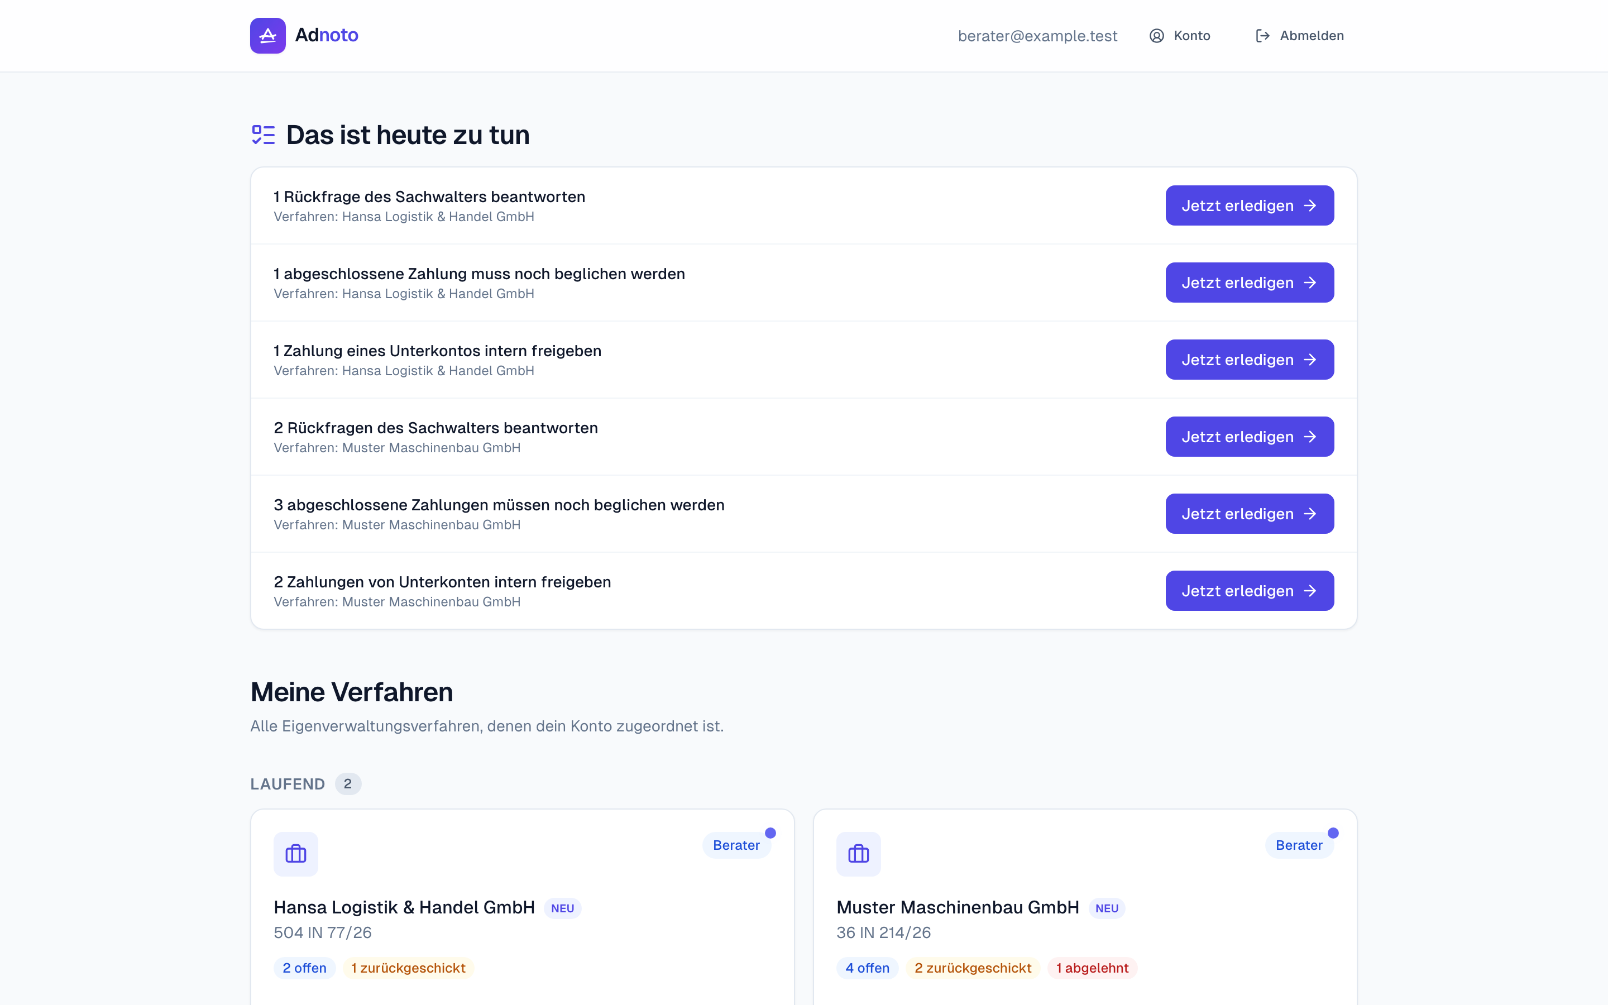Click notification dot on Hansa Logistik card

point(770,833)
